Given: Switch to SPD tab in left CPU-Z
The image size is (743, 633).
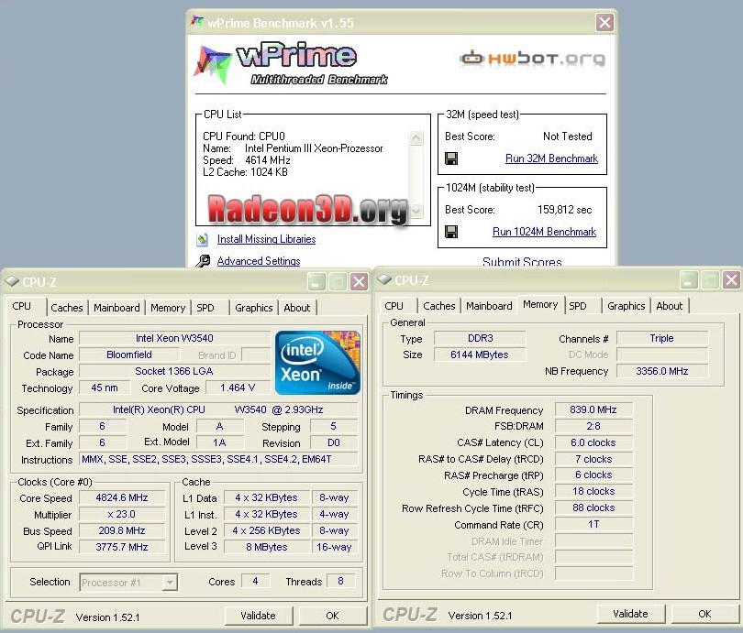Looking at the screenshot, I should point(205,308).
